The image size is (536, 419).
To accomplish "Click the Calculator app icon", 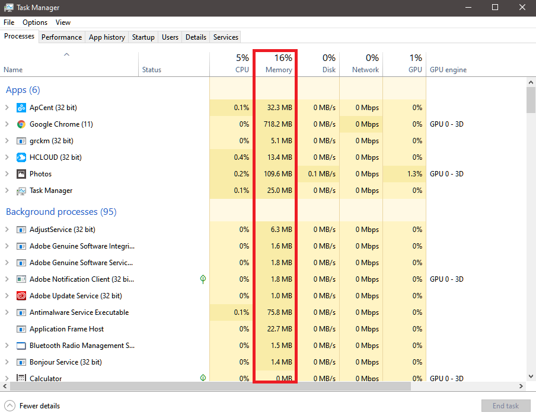I will pyautogui.click(x=21, y=378).
